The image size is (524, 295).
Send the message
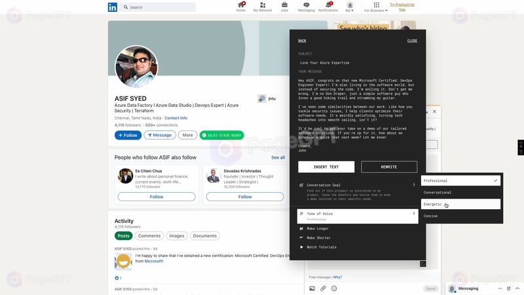tap(430, 288)
